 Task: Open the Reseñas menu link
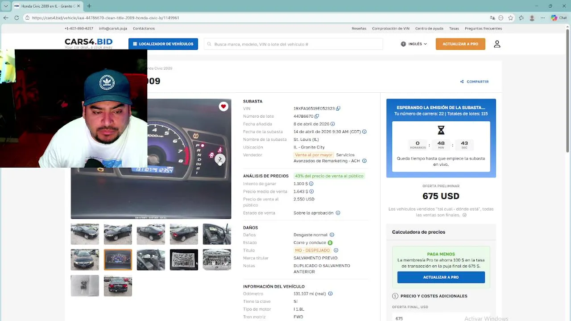359,29
